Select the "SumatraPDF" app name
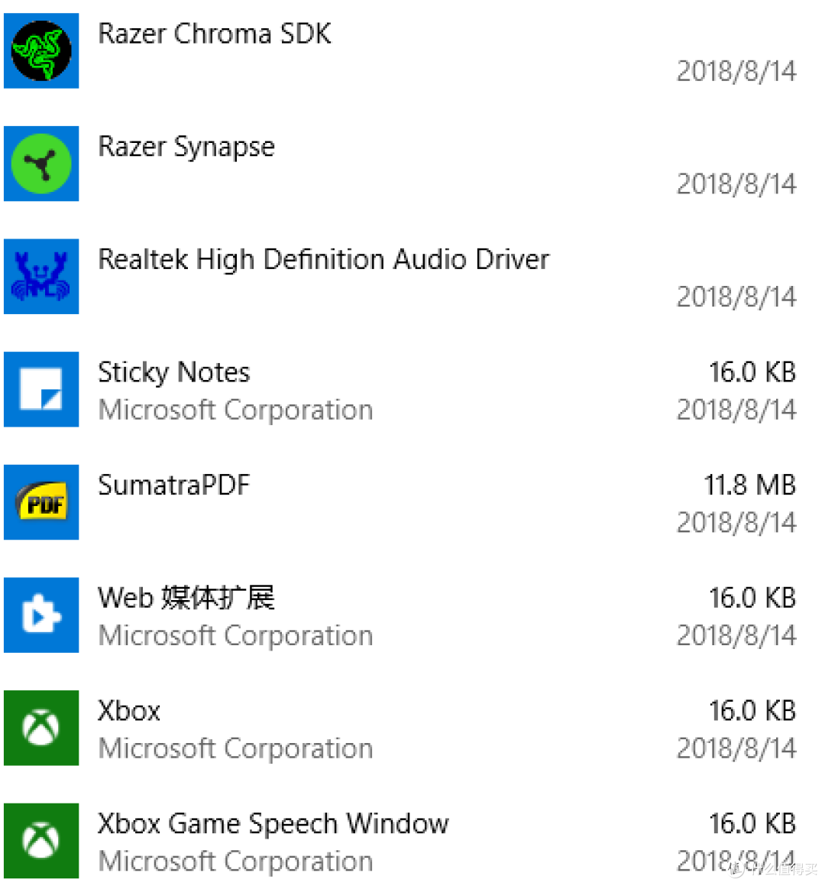The width and height of the screenshot is (825, 886). [x=174, y=485]
